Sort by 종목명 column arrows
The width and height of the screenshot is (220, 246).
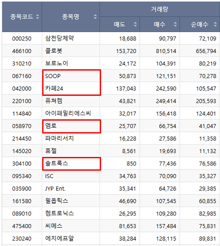click(x=95, y=17)
